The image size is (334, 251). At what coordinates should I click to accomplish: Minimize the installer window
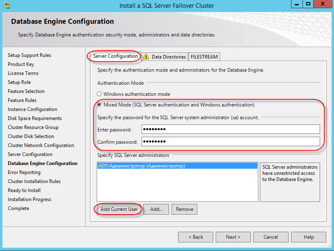click(296, 5)
